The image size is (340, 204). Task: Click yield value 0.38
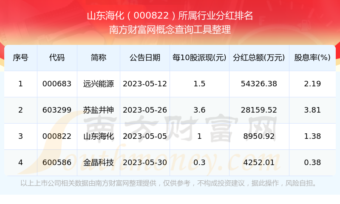pos(312,163)
